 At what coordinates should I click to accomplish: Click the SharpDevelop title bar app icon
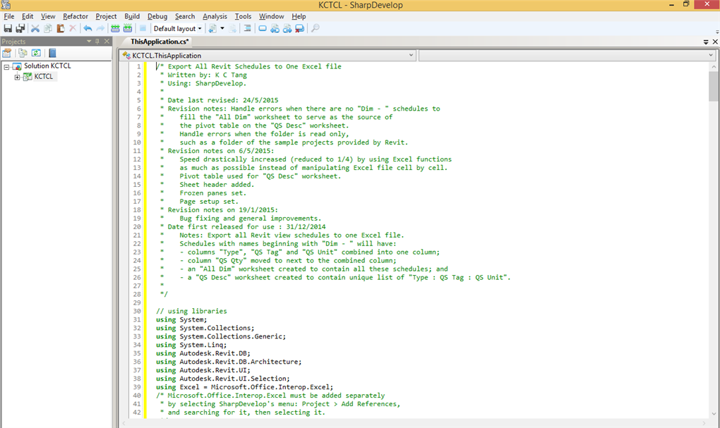pyautogui.click(x=6, y=5)
